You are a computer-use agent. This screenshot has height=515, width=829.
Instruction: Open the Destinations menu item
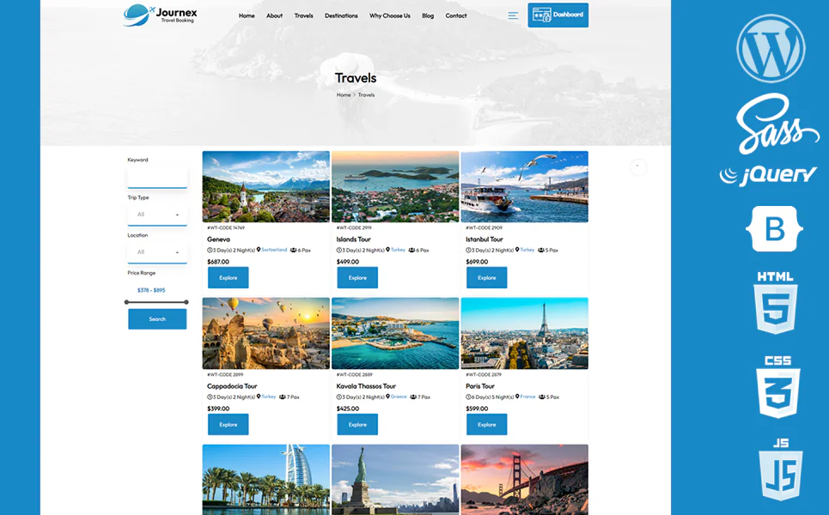point(341,15)
